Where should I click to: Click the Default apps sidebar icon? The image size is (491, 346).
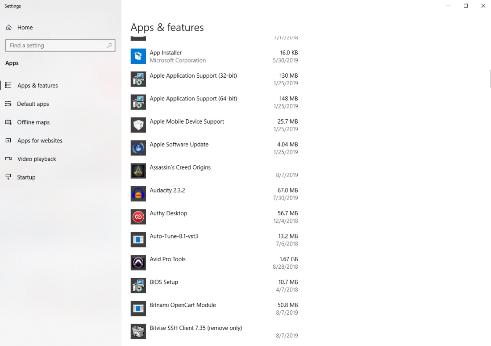click(8, 104)
